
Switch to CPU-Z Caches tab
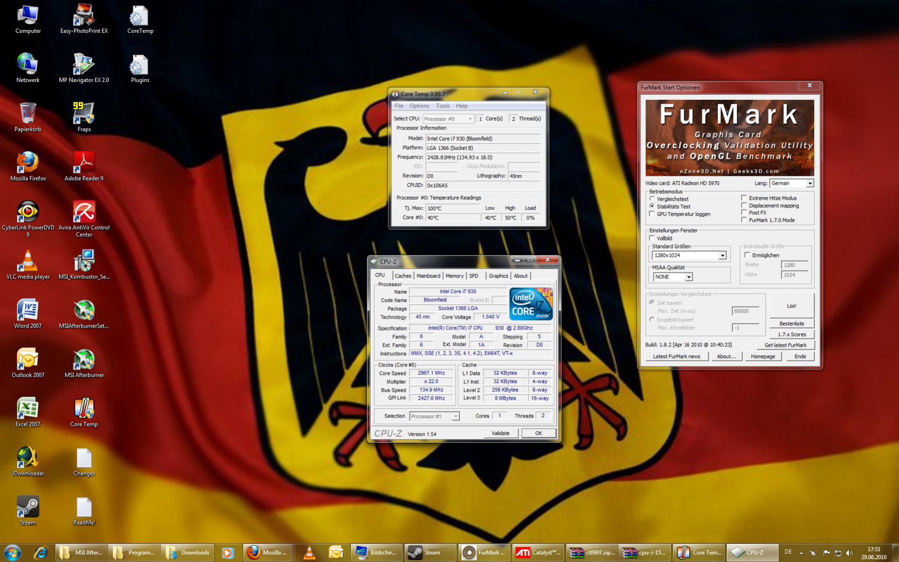(x=403, y=276)
